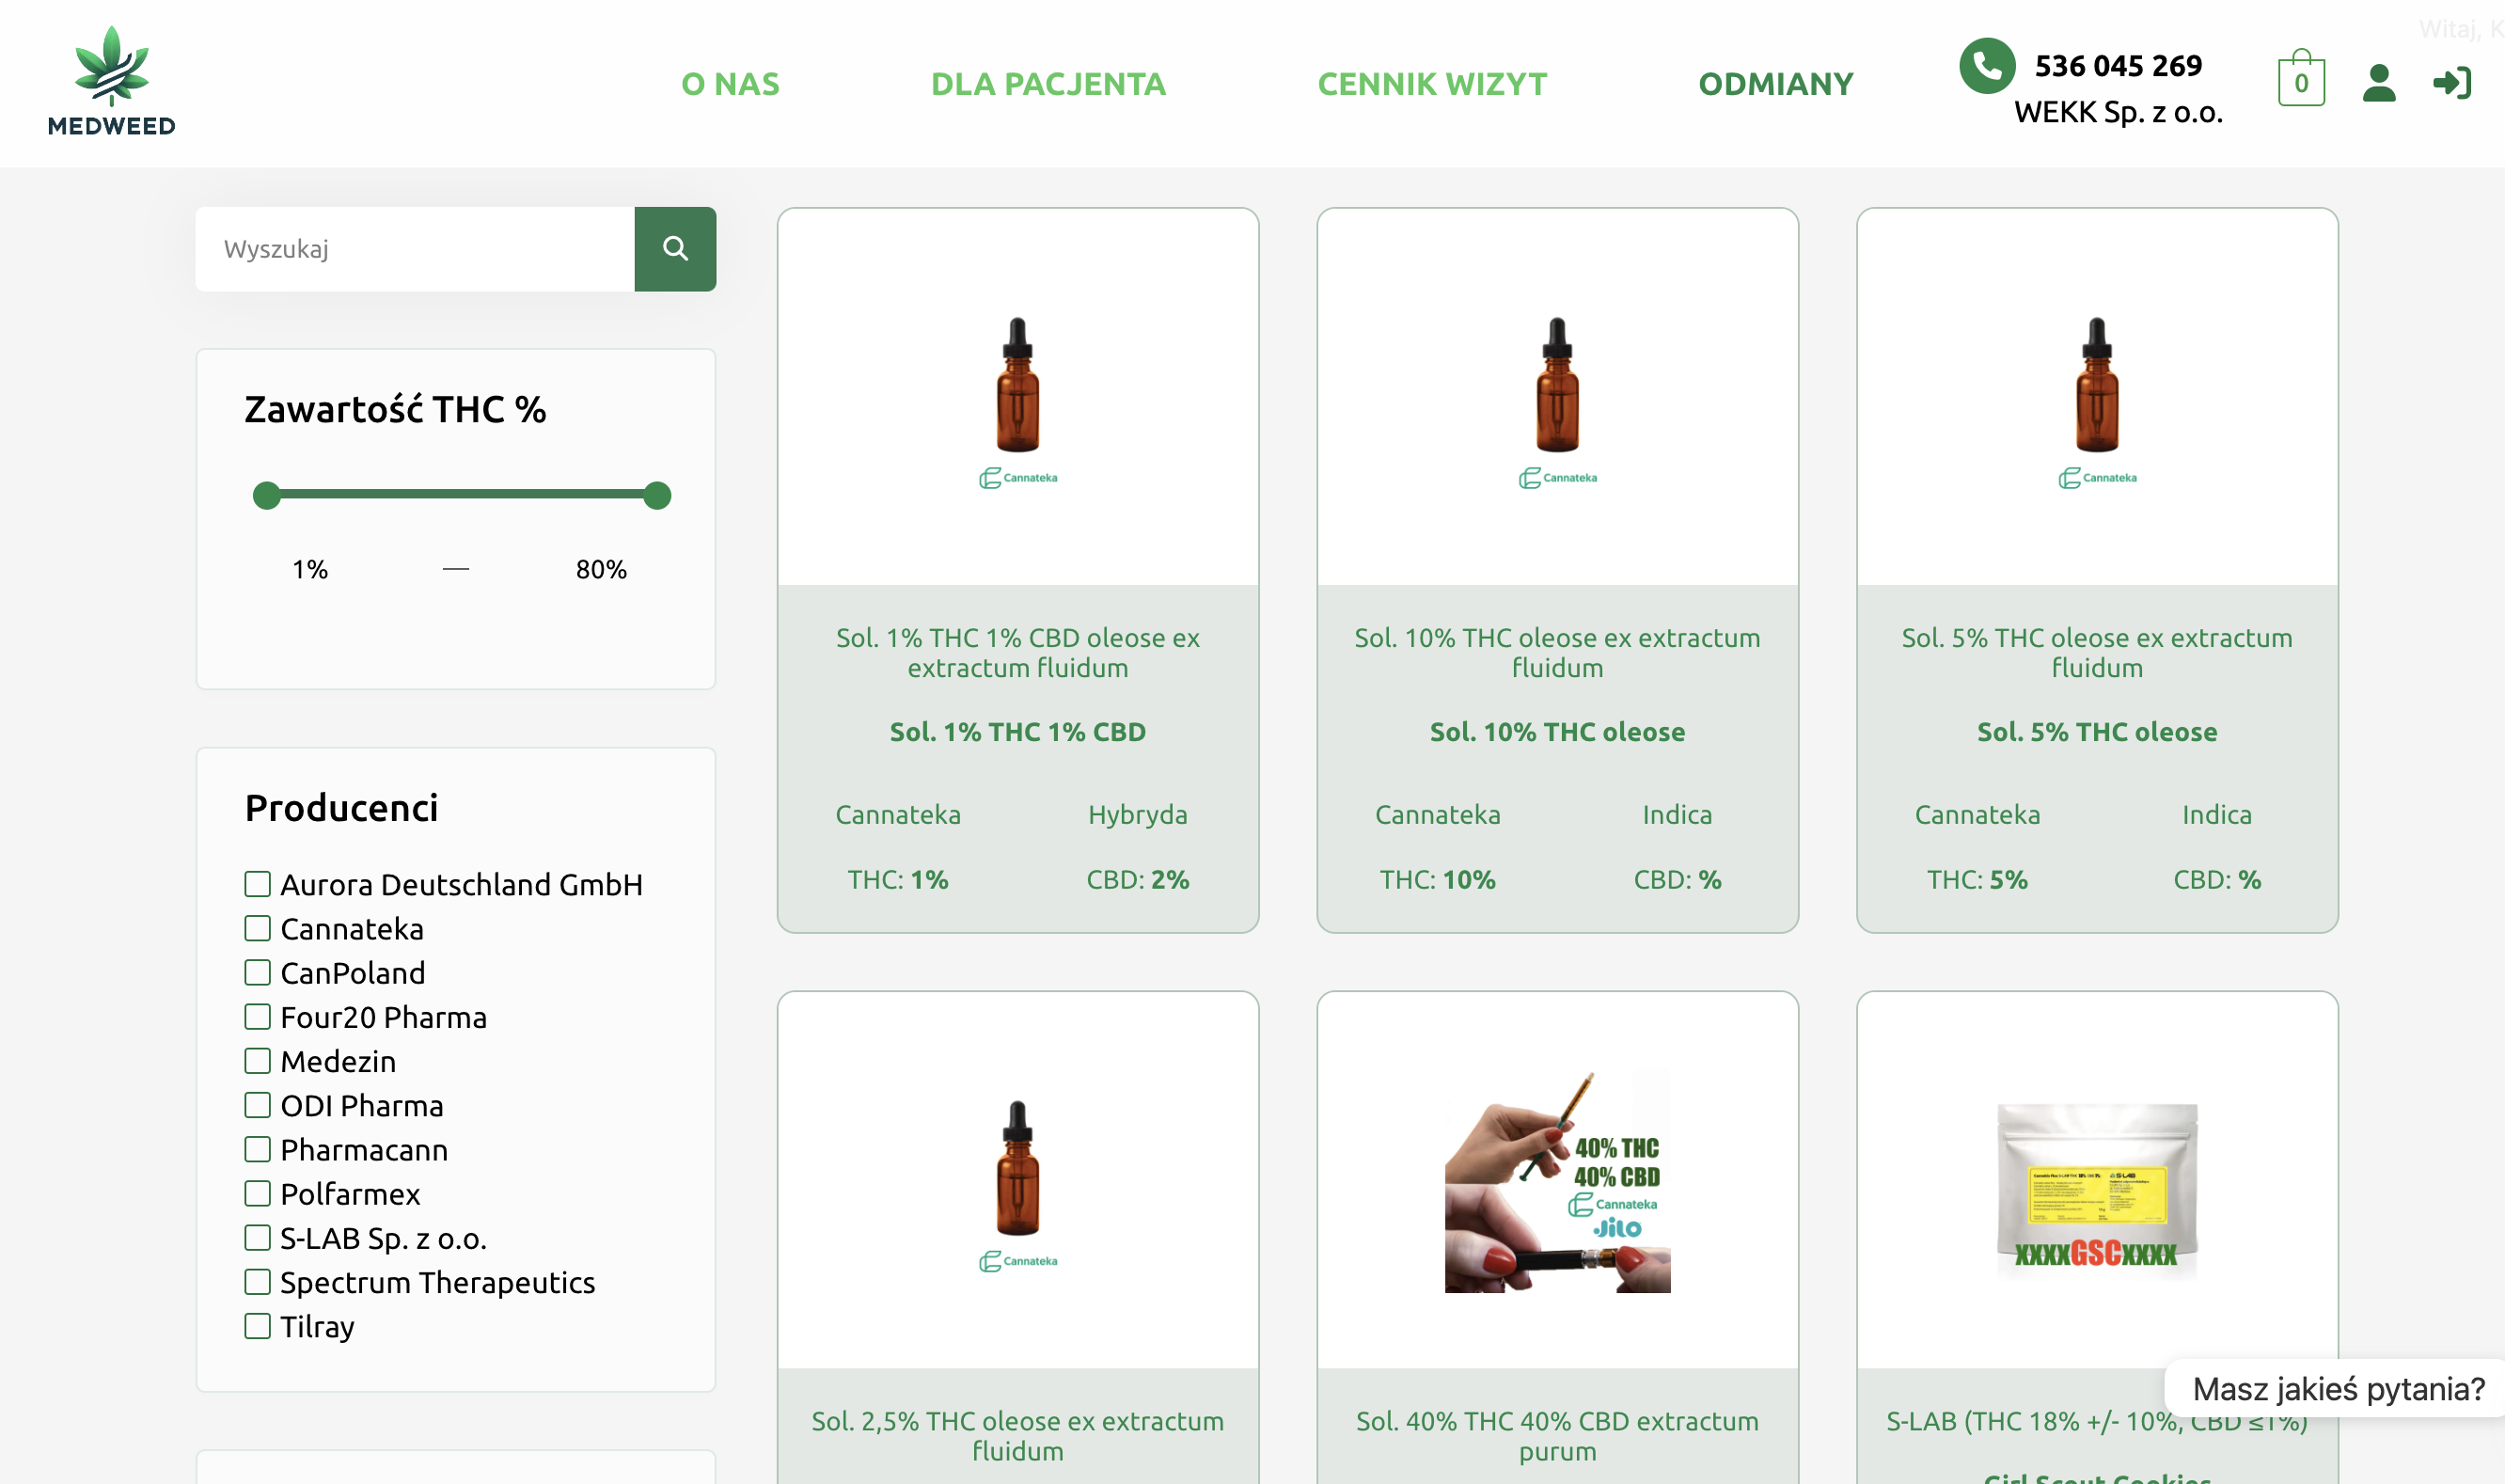Open the S-LAB GSC pouch image
Image resolution: width=2505 pixels, height=1484 pixels.
click(2097, 1190)
